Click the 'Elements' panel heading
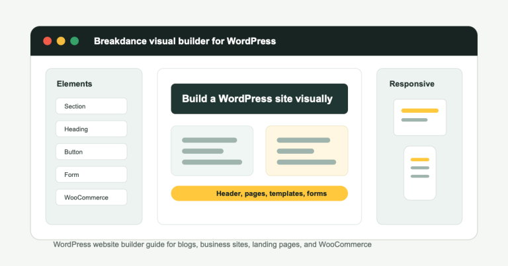The image size is (508, 266). (x=75, y=84)
